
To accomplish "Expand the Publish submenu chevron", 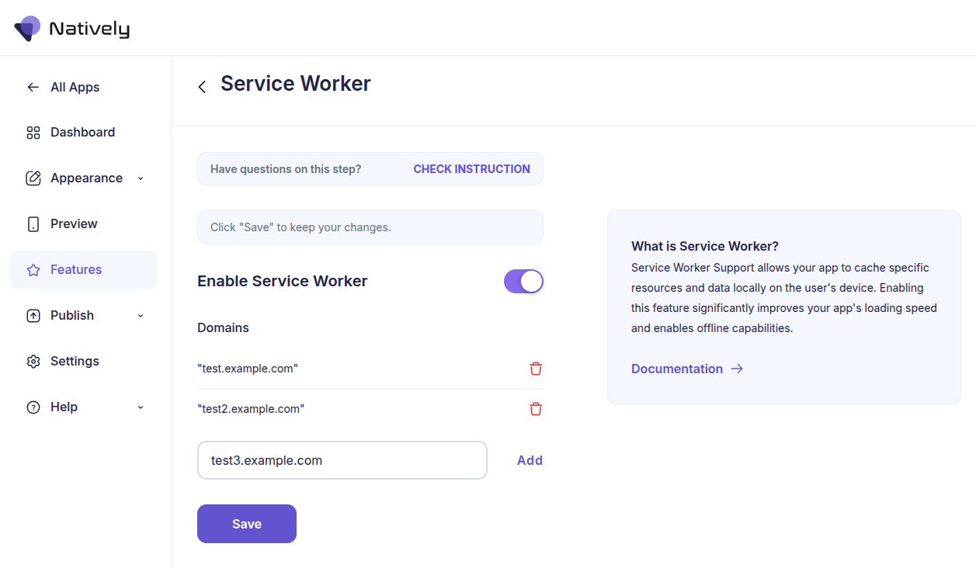I will (x=141, y=316).
